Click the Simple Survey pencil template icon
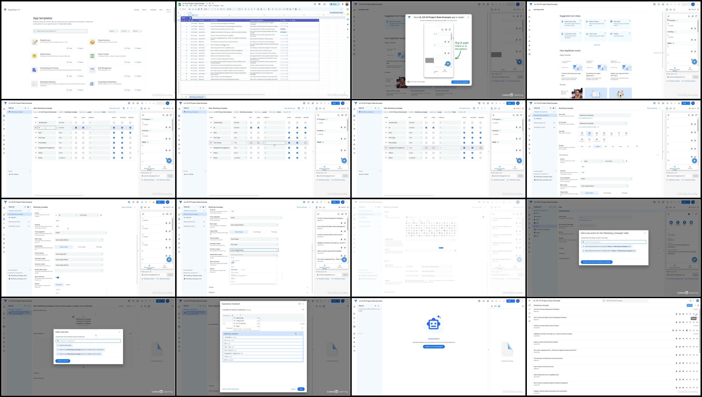Viewport: 702px width, 397px height. coord(35,42)
